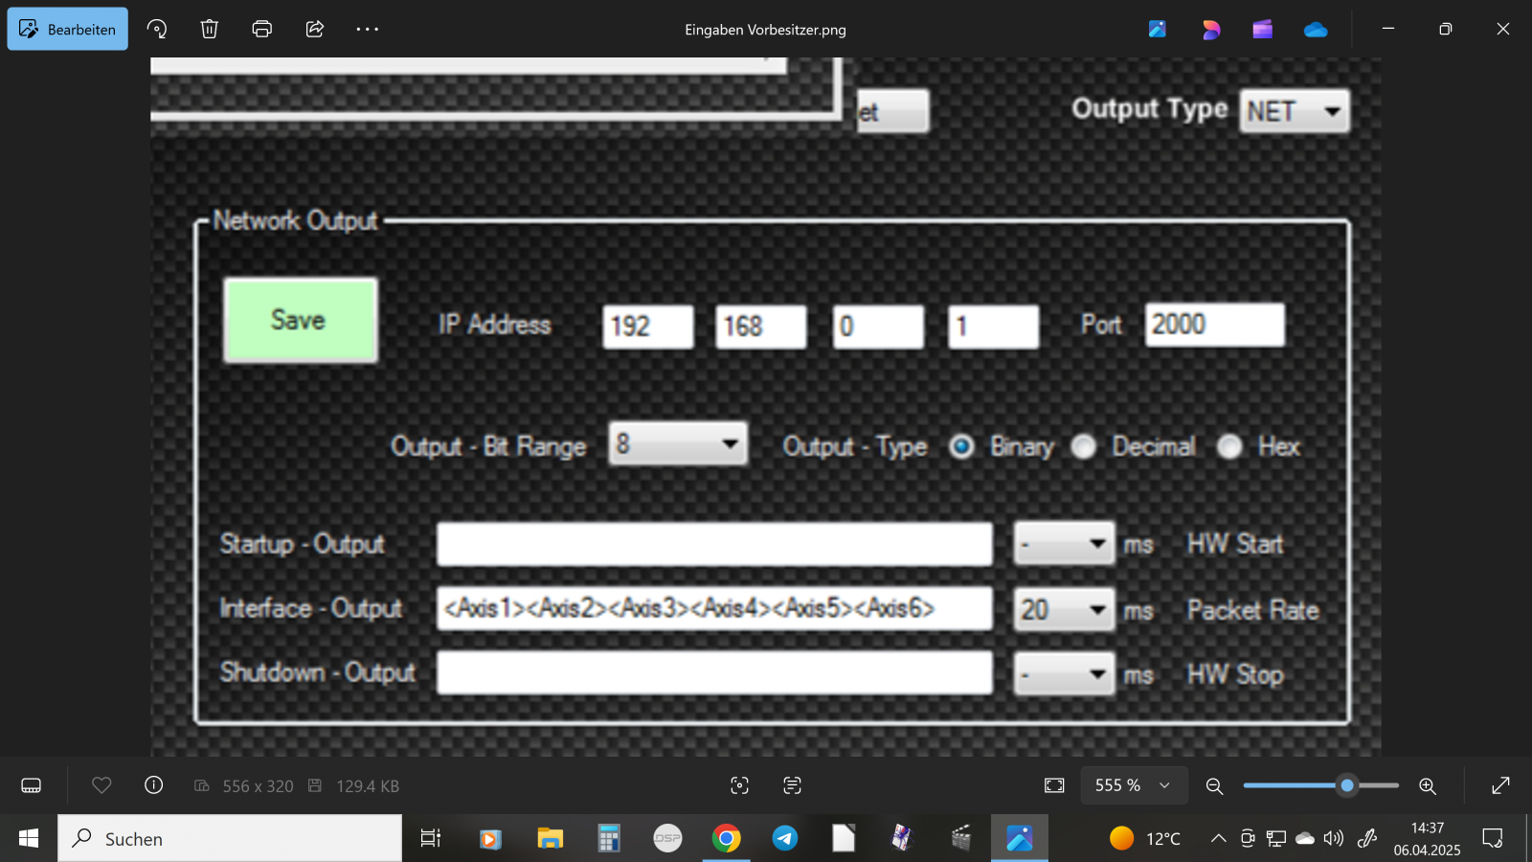Viewport: 1532px width, 862px height.
Task: Click the green Save button in image
Action: tap(300, 320)
